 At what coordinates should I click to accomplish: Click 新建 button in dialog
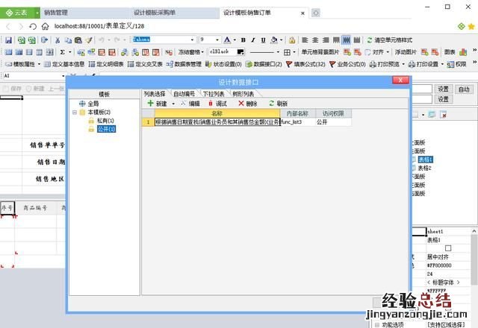158,104
